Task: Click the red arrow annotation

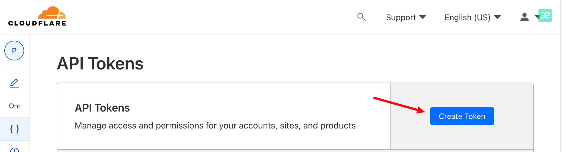Action: (x=399, y=105)
